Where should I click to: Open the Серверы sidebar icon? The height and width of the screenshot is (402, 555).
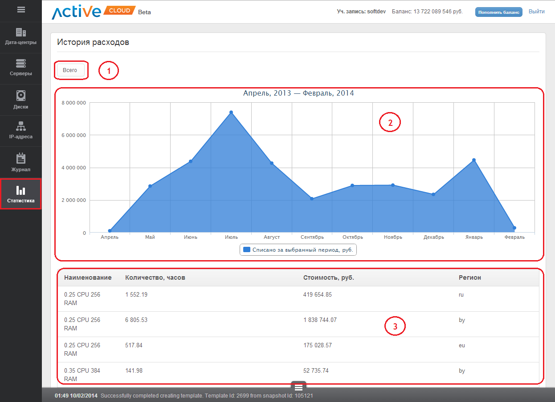[20, 64]
